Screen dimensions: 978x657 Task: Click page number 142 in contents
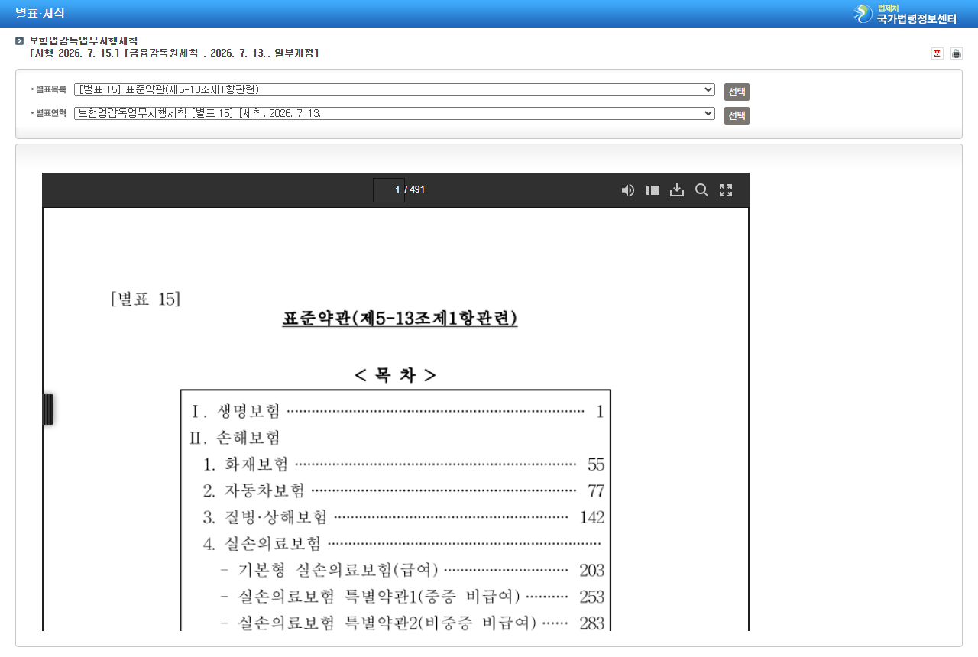point(592,517)
